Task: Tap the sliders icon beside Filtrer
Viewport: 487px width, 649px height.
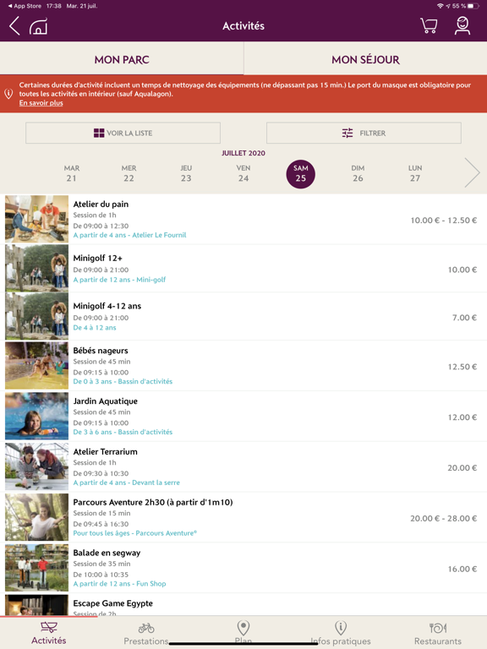Action: click(347, 133)
